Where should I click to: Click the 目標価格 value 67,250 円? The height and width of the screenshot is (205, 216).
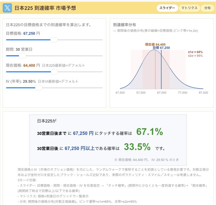32,33
